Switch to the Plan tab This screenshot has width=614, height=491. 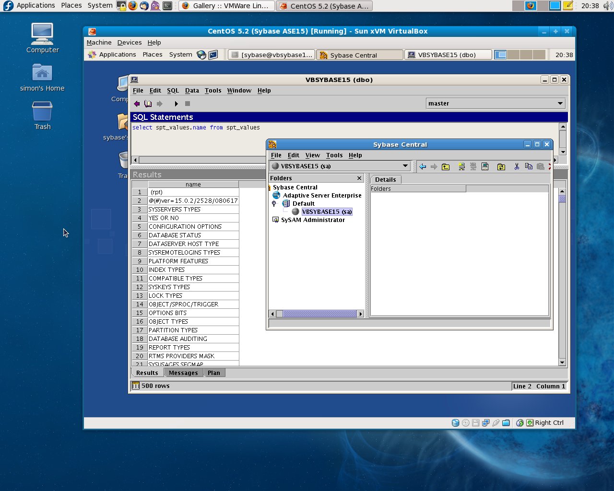pos(214,373)
